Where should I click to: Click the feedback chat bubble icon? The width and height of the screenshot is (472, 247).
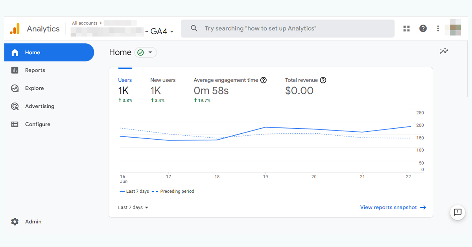[x=457, y=212]
